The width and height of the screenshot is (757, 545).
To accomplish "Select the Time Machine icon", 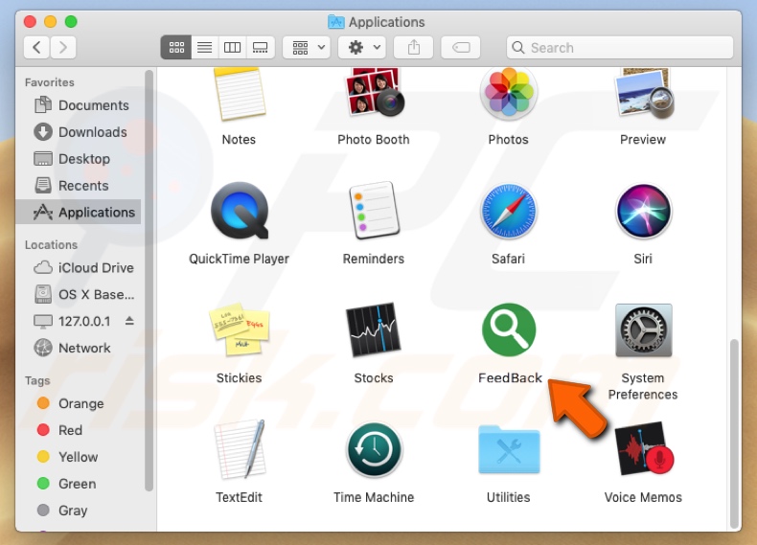I will pyautogui.click(x=374, y=449).
